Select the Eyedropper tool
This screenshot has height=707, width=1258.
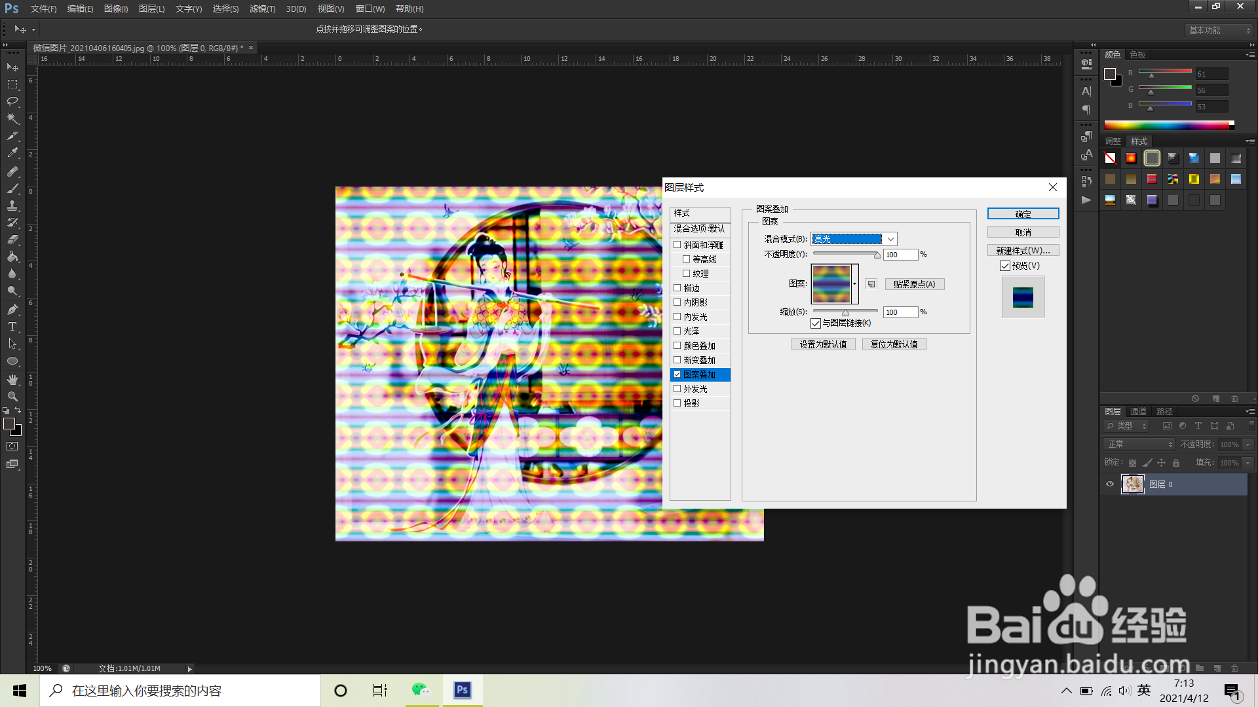12,153
